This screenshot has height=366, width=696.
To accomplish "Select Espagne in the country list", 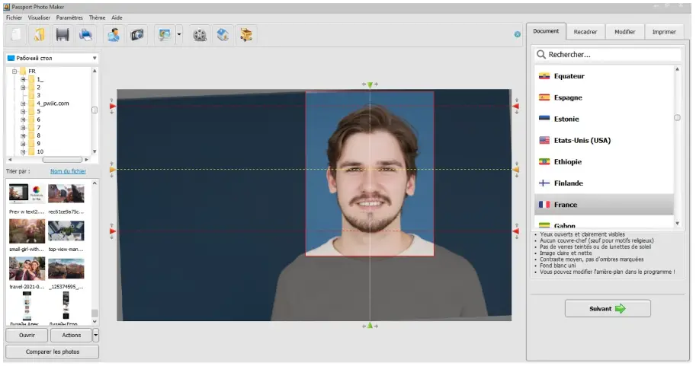I will [x=604, y=97].
